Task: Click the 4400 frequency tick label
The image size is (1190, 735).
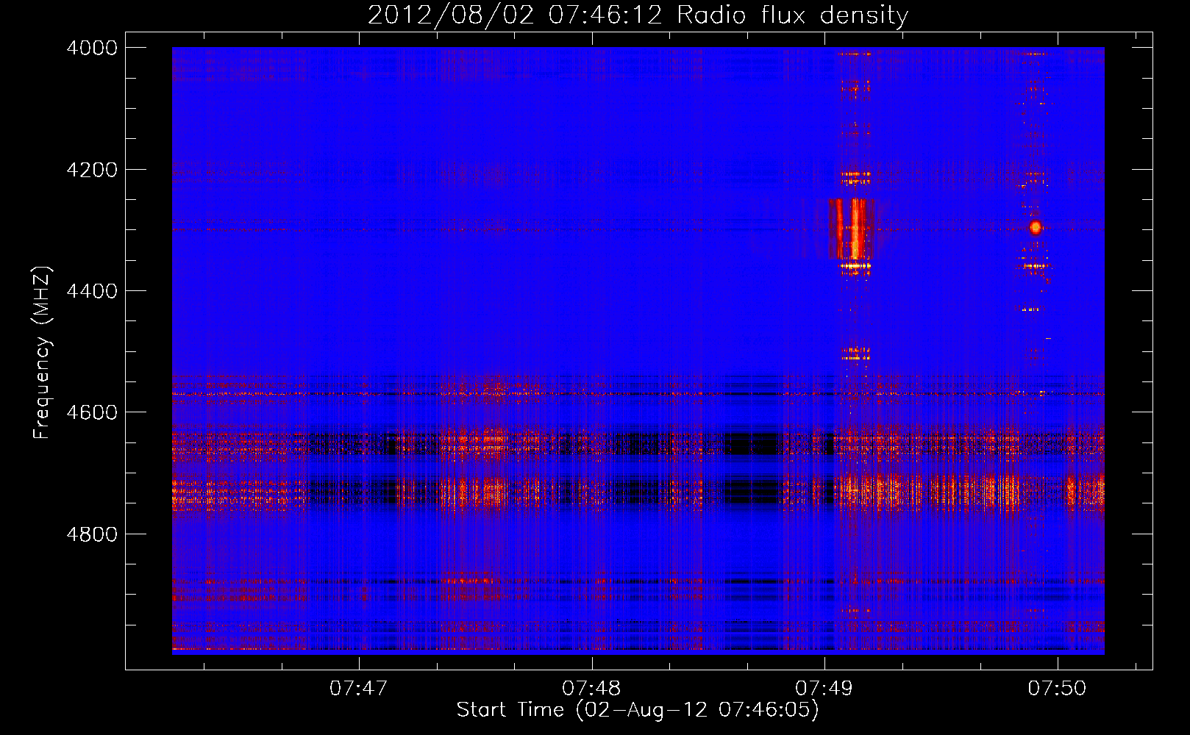Action: click(92, 291)
